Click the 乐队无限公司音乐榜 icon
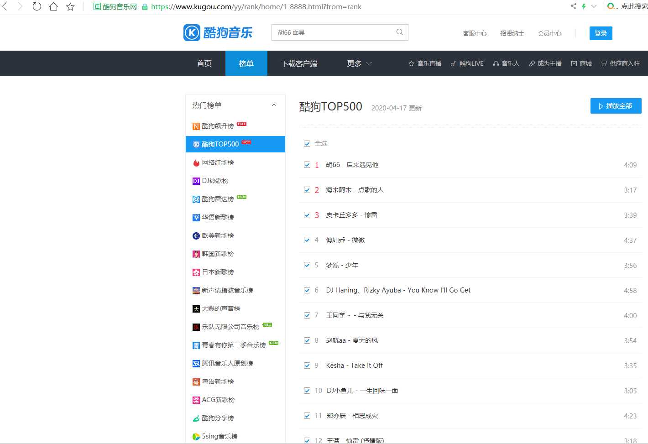Viewport: 648px width, 444px height. (196, 327)
